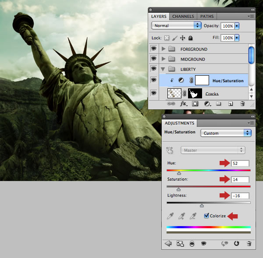Delete layer trash icon in Layers panel
This screenshot has height=258, width=263.
click(x=242, y=104)
